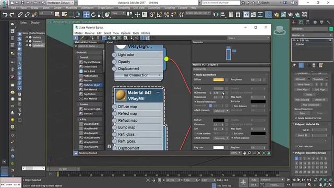Open the Utilities menu in Slate editor

click(146, 33)
